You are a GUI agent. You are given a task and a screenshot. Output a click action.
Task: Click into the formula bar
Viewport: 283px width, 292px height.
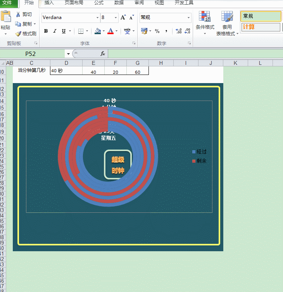tap(195, 54)
